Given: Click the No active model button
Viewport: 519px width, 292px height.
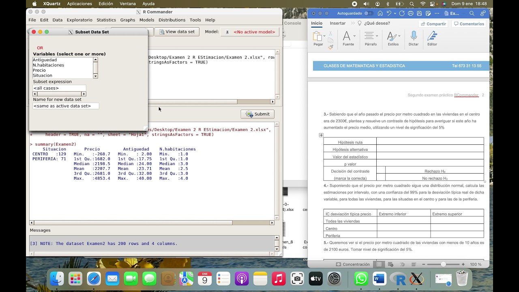Looking at the screenshot, I should click(250, 32).
